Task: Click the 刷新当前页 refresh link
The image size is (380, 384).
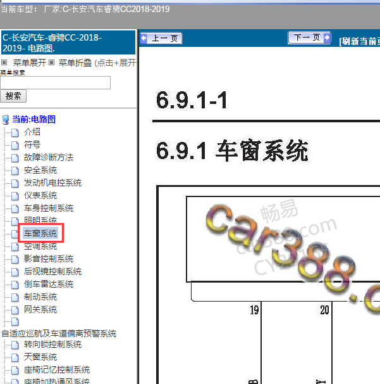Action: pos(360,41)
